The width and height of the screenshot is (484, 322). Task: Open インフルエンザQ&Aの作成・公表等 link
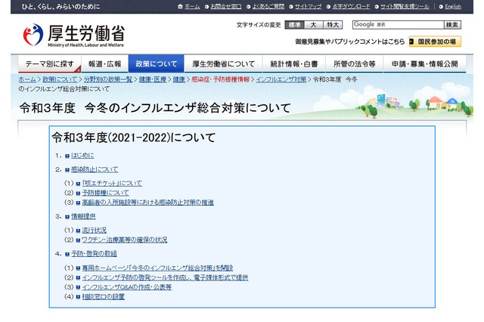tap(126, 287)
